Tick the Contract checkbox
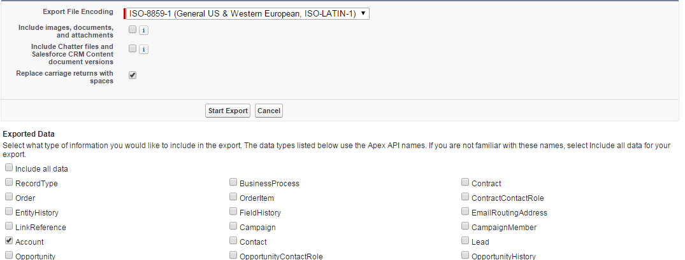Screen dimensions: 685x260 tap(465, 183)
